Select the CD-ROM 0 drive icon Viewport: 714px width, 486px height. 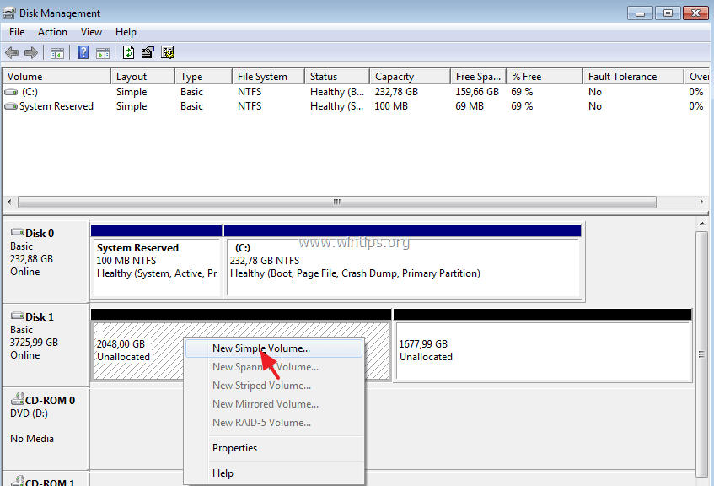(x=19, y=398)
